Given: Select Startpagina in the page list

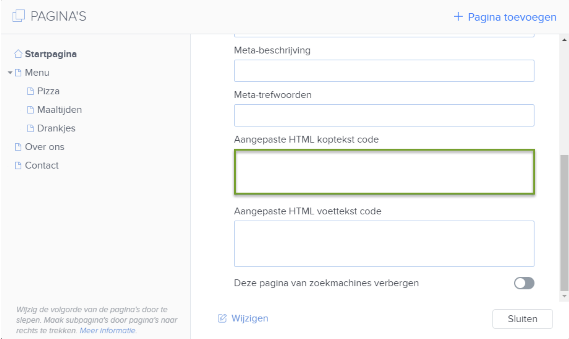Looking at the screenshot, I should [x=51, y=54].
